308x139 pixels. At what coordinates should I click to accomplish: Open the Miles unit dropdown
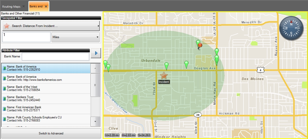point(75,37)
